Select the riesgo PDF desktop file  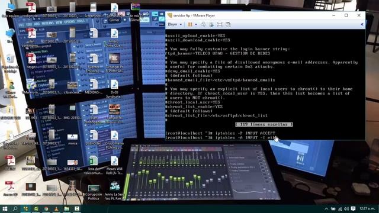point(31,61)
